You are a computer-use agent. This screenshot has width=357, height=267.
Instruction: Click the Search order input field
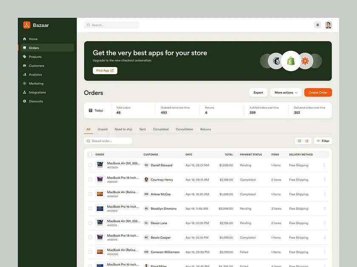point(108,141)
